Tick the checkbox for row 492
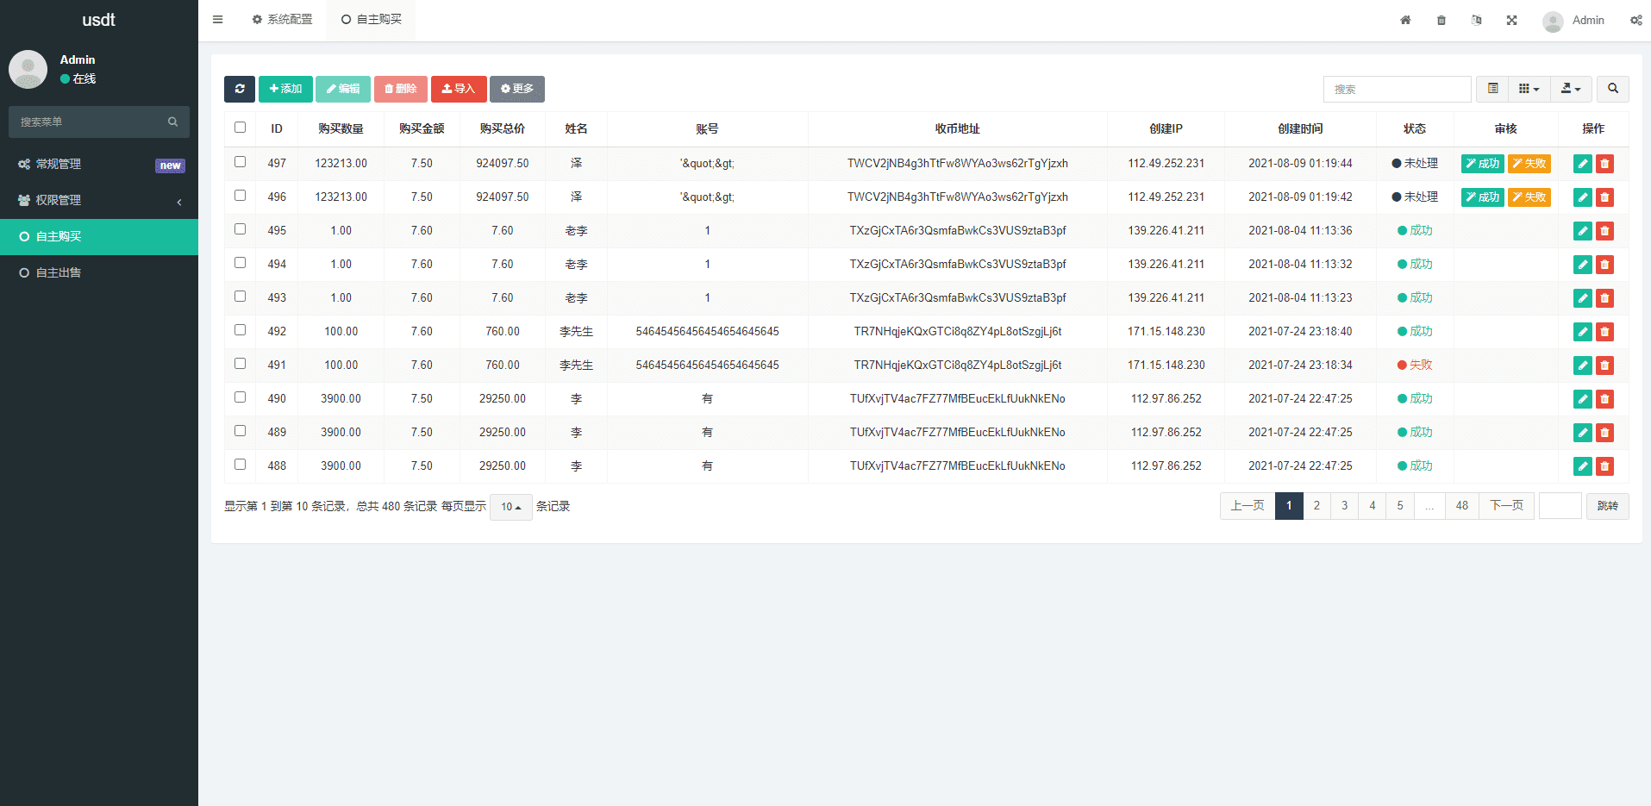Screen dimensions: 1651x806 (241, 330)
